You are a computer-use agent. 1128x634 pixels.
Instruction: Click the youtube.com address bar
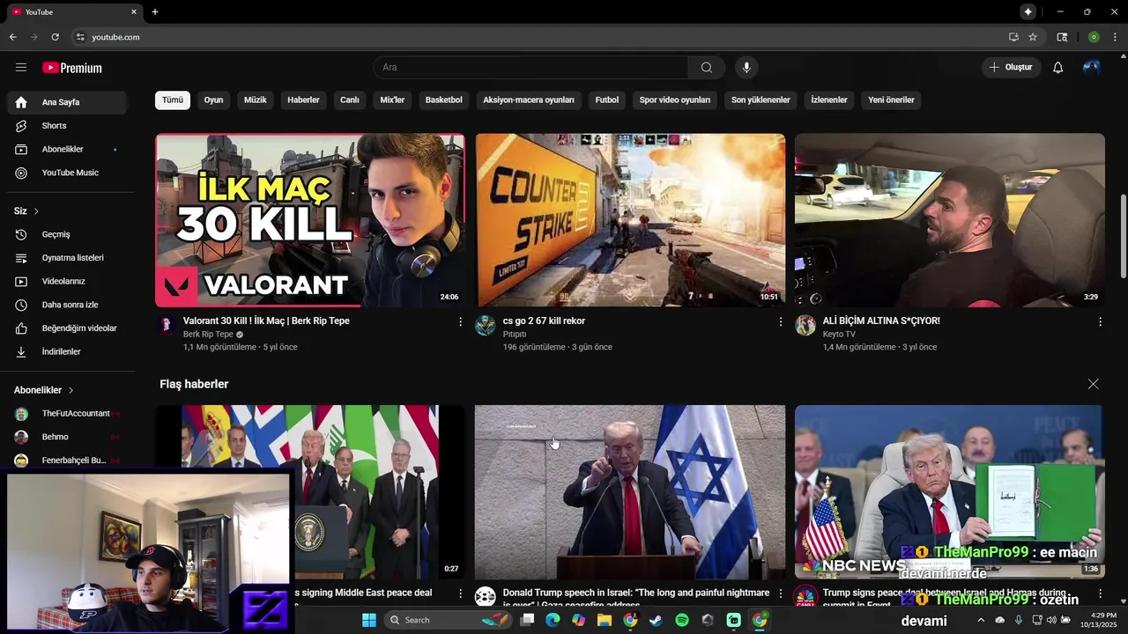(x=538, y=37)
